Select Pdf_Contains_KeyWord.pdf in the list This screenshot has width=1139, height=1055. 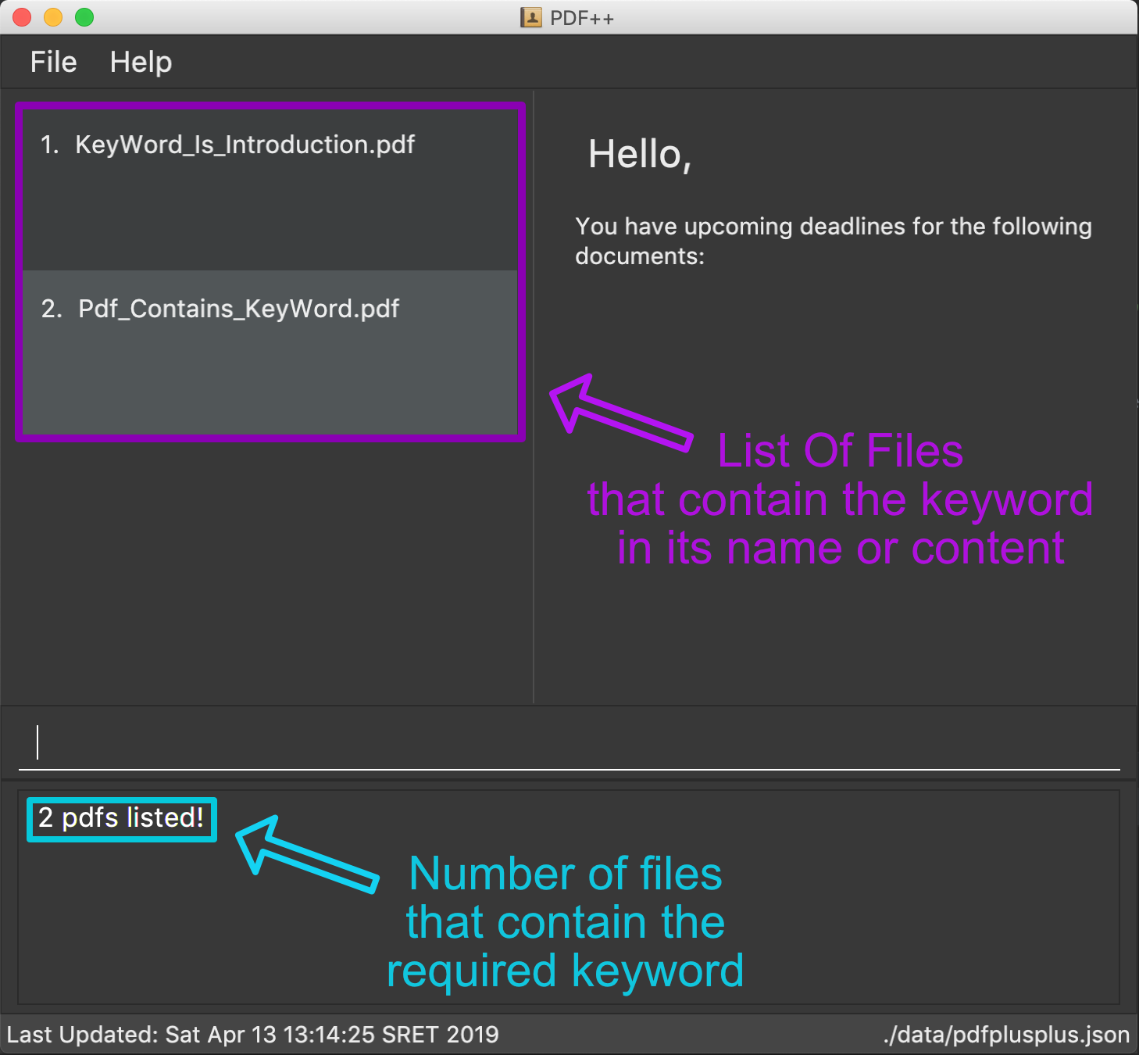pos(270,352)
